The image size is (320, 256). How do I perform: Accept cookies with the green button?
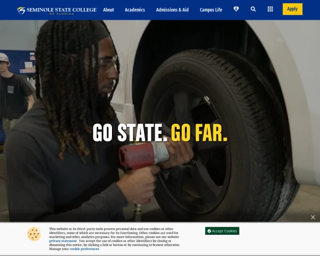pos(222,231)
